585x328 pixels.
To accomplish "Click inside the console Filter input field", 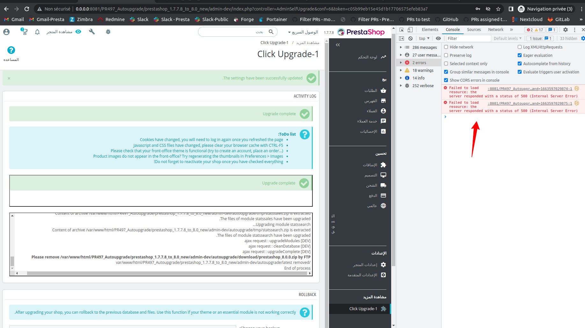I will tap(469, 38).
